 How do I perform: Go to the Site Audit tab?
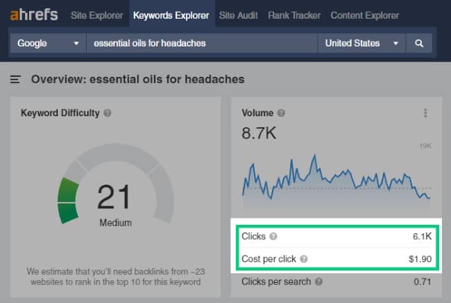pos(238,15)
